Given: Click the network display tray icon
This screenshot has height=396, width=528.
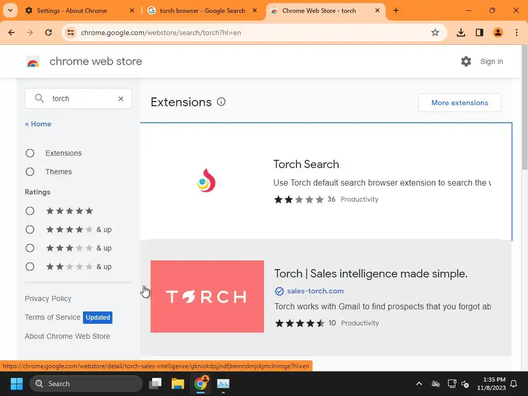Looking at the screenshot, I should [x=452, y=384].
